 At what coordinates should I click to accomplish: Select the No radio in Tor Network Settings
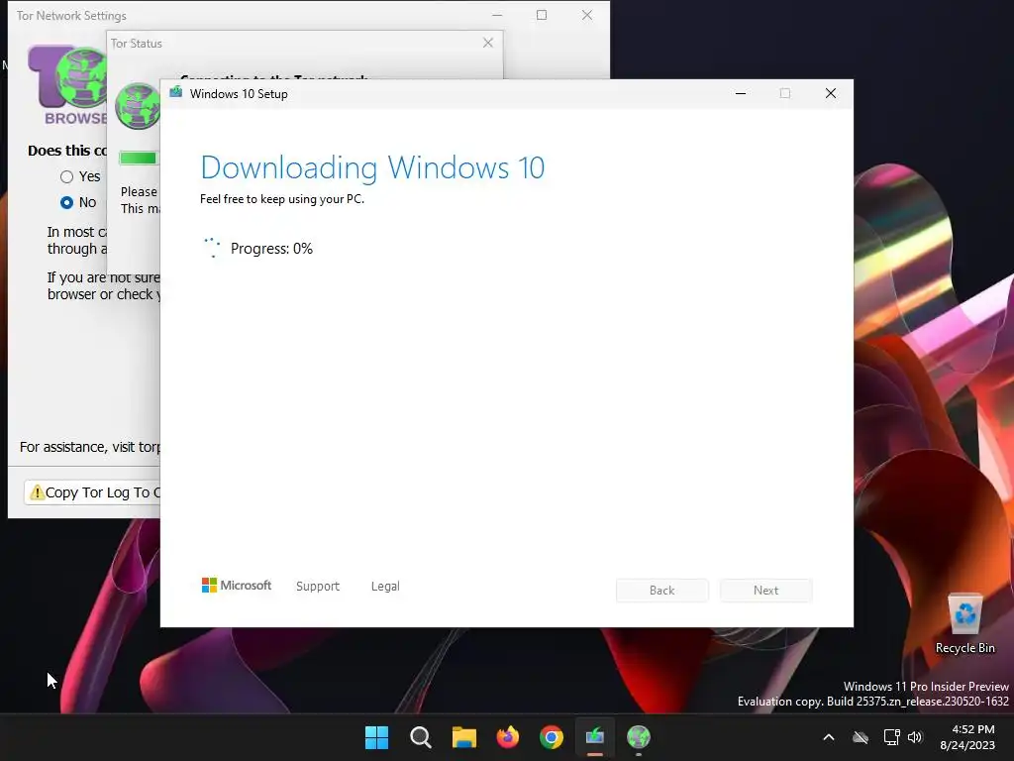(66, 202)
